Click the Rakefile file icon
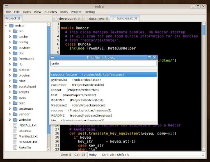The height and width of the screenshot is (162, 210). [15, 147]
